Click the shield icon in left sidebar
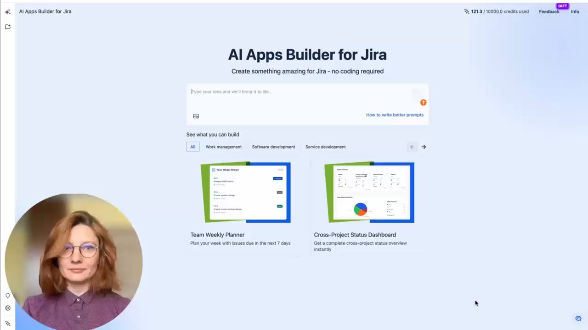This screenshot has height=330, width=588. (x=8, y=296)
